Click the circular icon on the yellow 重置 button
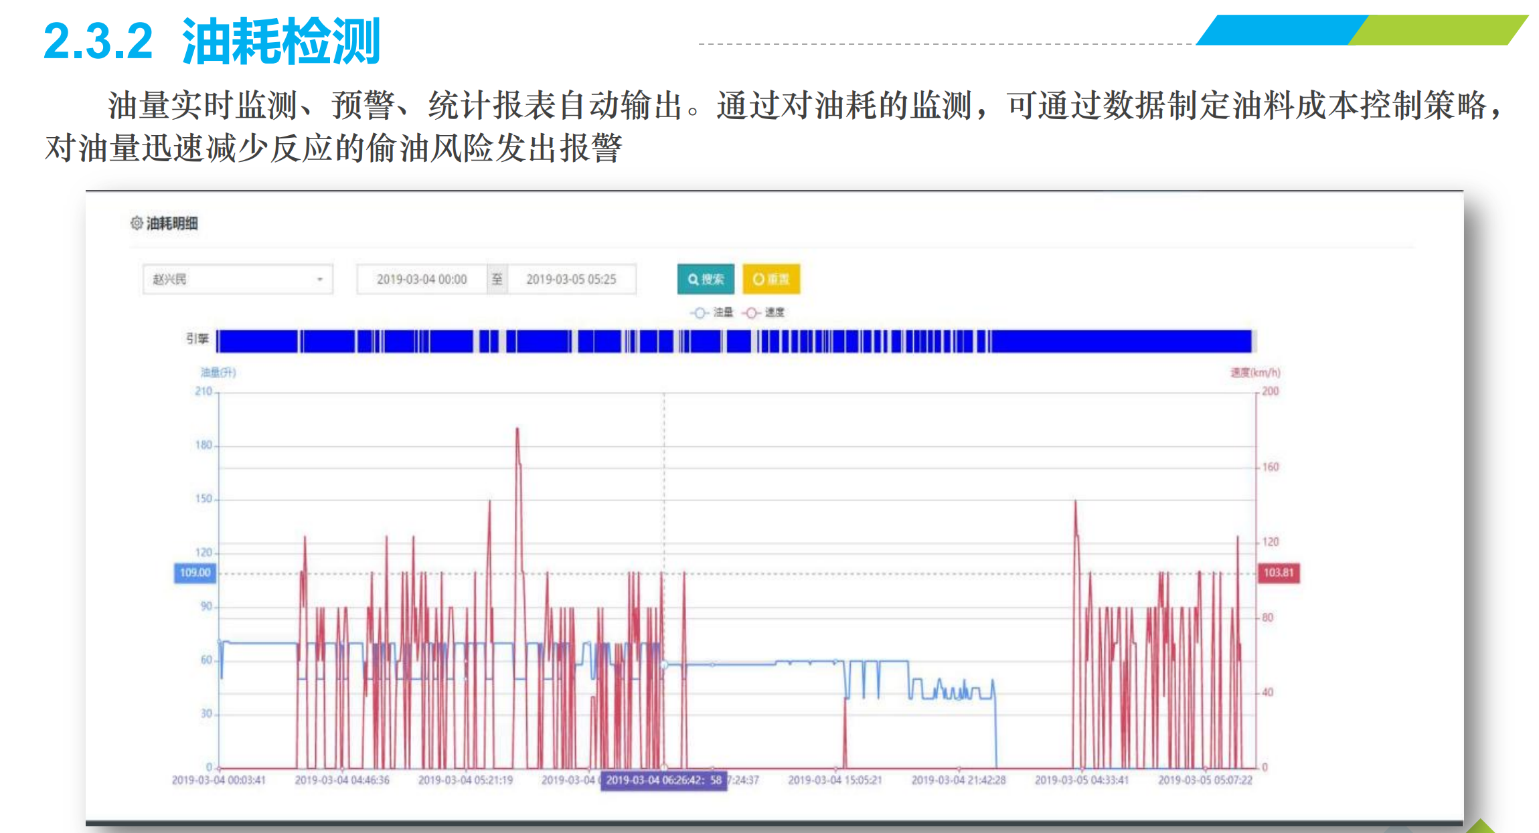This screenshot has height=833, width=1539. click(758, 279)
